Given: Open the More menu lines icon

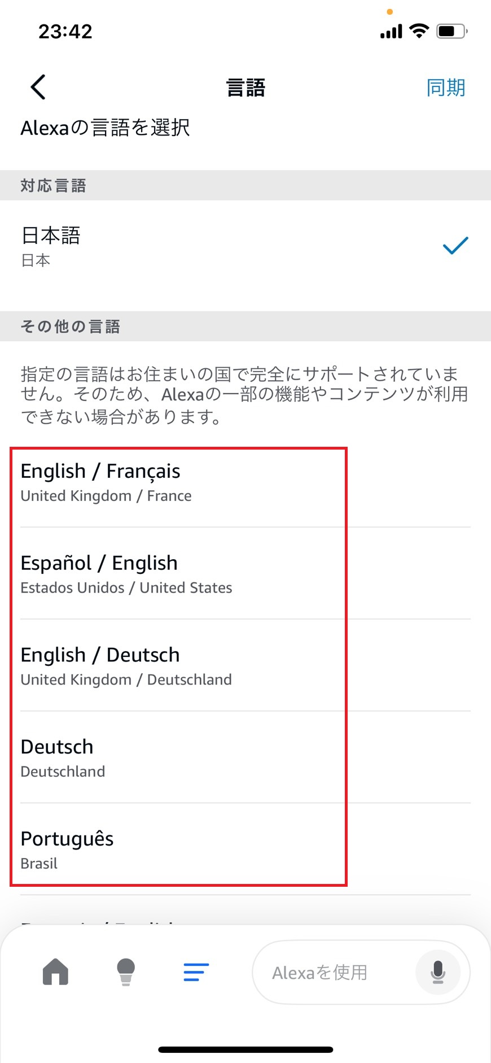Looking at the screenshot, I should tap(196, 972).
